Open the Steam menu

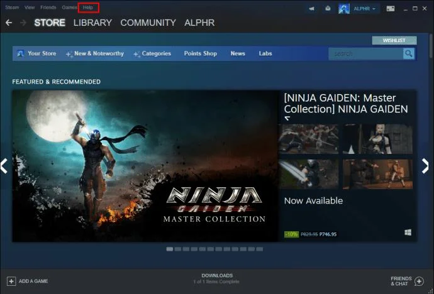click(x=12, y=8)
